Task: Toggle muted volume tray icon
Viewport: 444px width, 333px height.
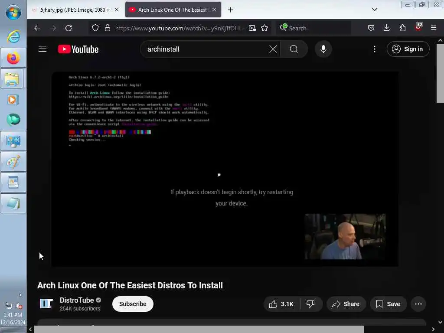Action: click(19, 306)
